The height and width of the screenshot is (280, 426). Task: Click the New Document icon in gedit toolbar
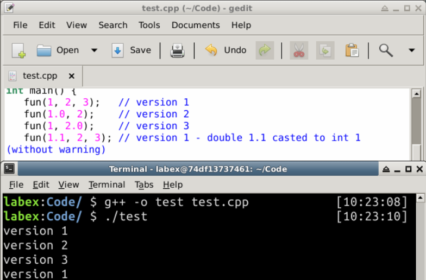19,50
